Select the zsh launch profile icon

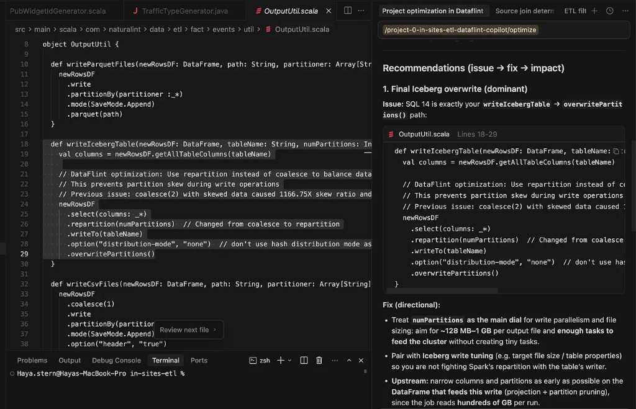pyautogui.click(x=253, y=360)
